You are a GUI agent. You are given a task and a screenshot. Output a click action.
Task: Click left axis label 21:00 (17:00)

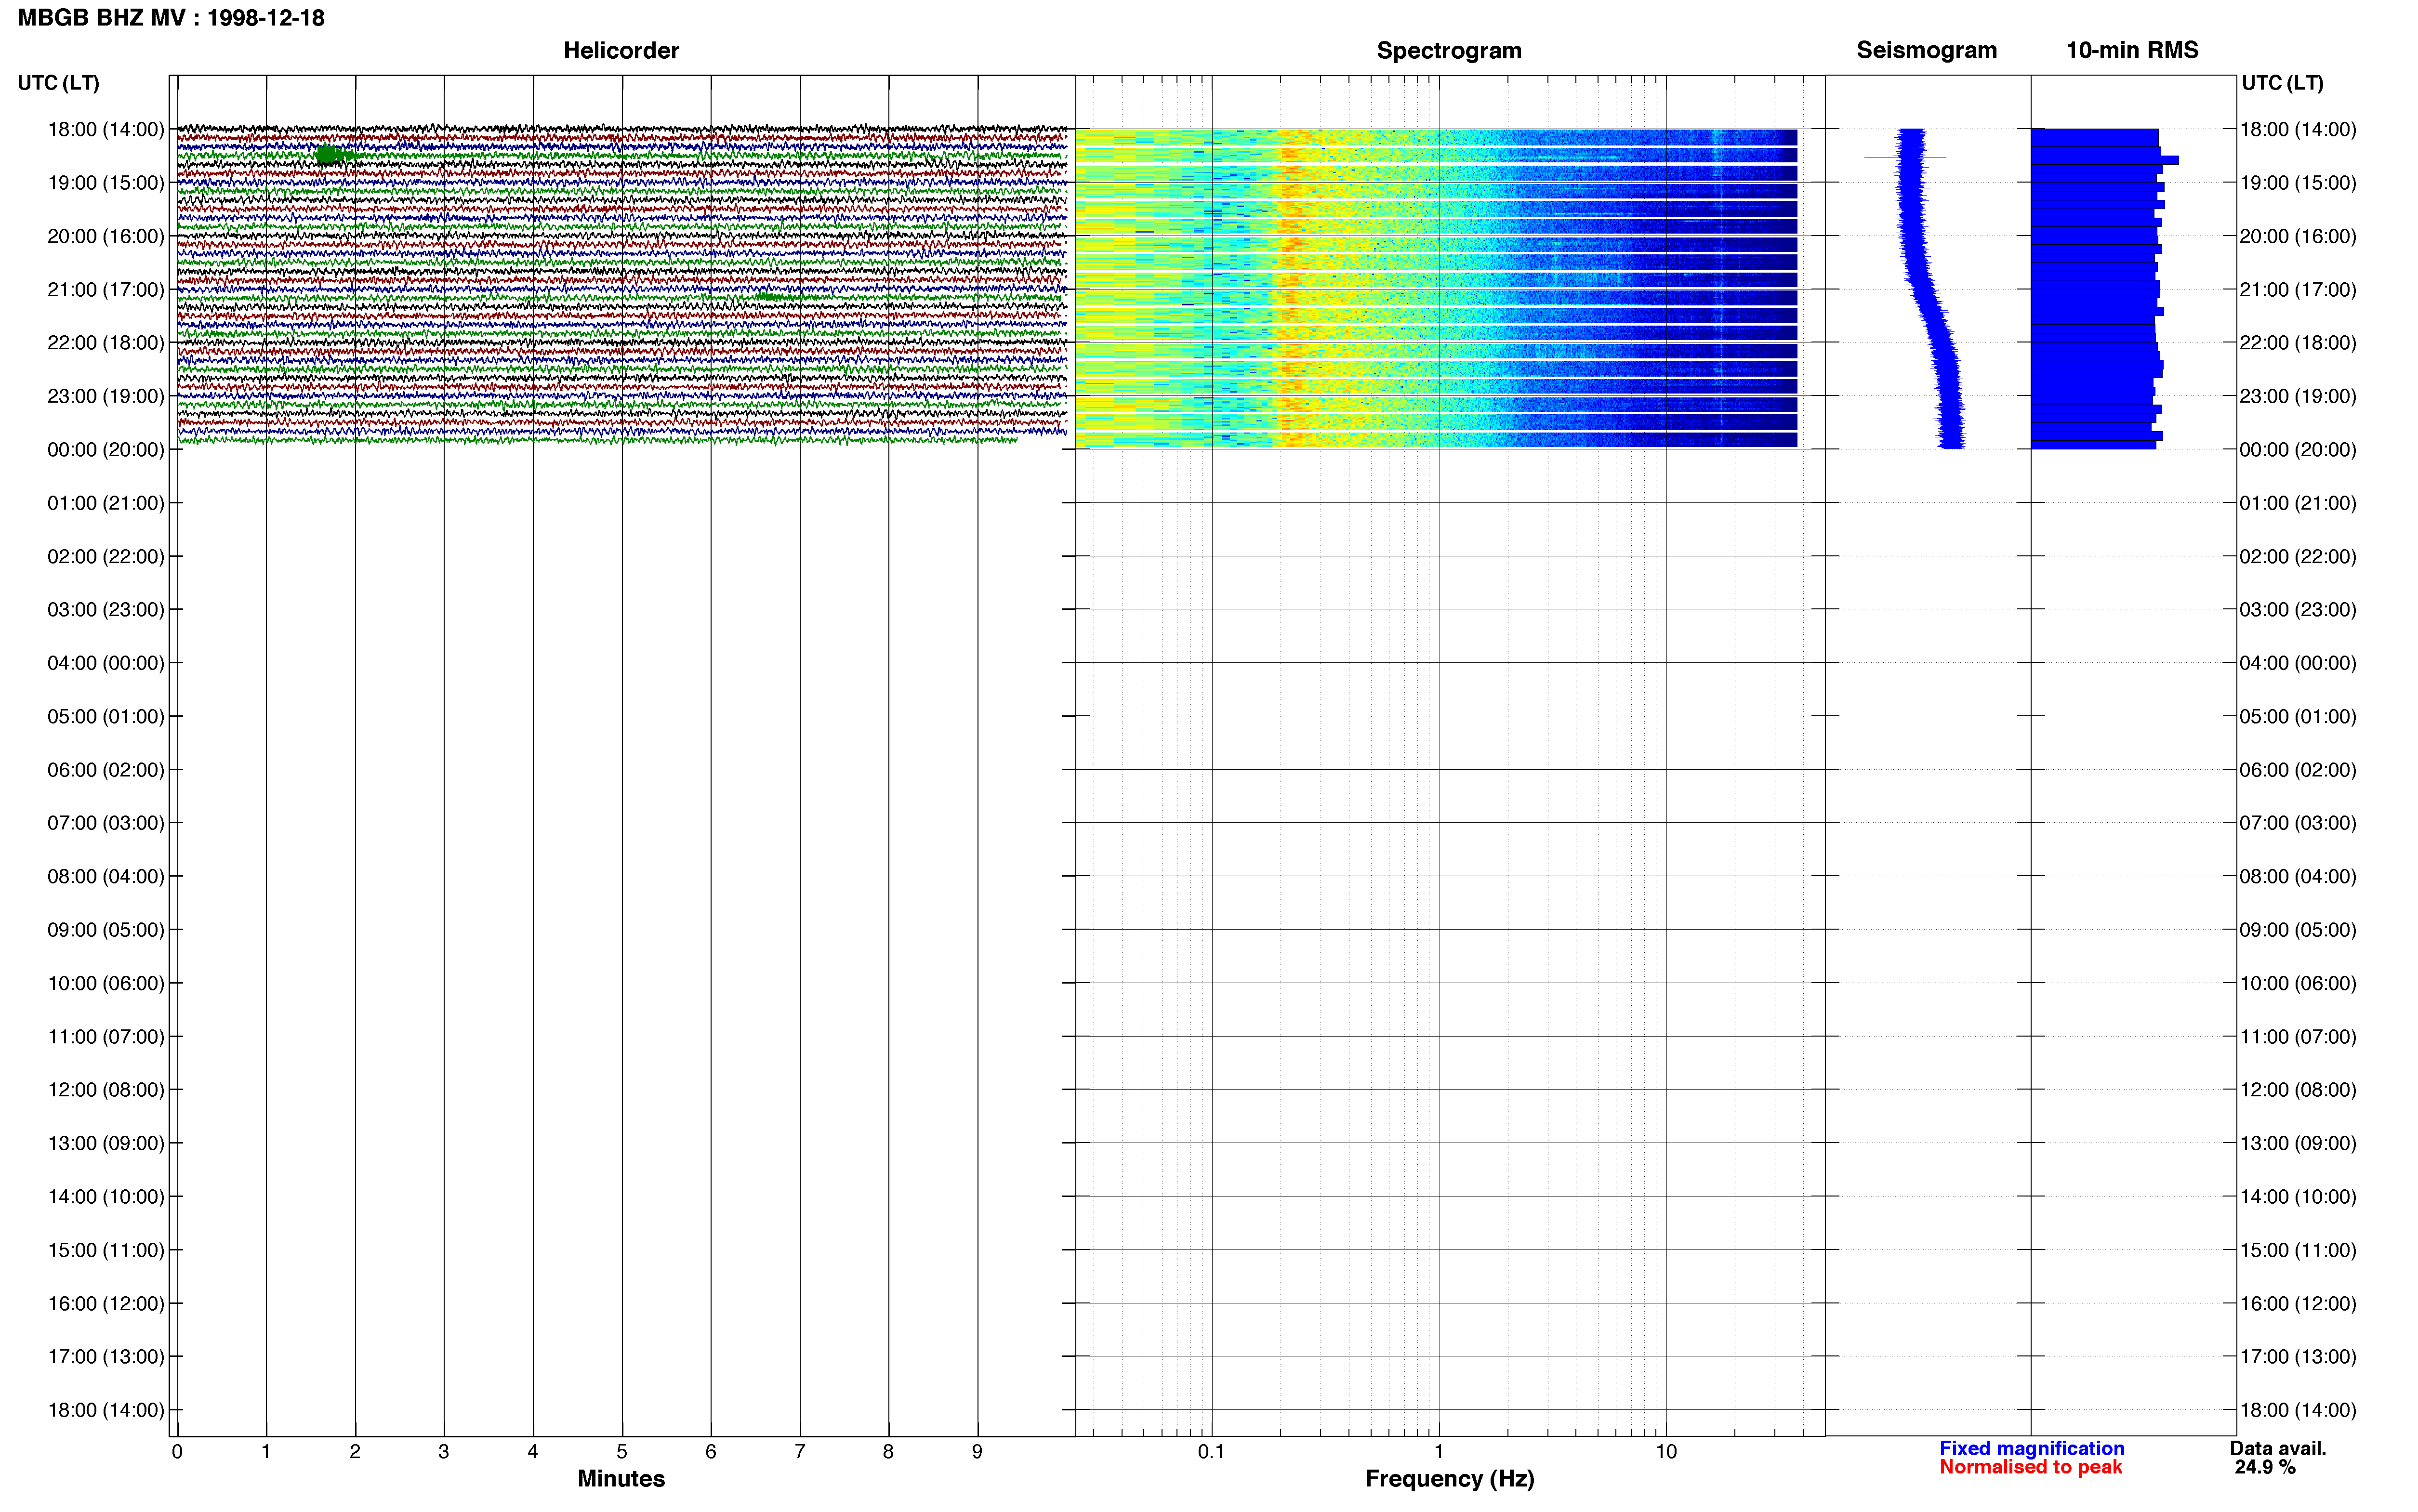click(106, 290)
